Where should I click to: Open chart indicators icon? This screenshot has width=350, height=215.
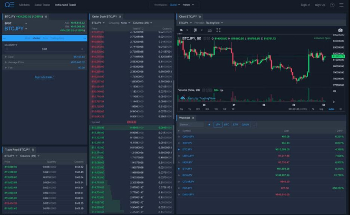[x=209, y=30]
